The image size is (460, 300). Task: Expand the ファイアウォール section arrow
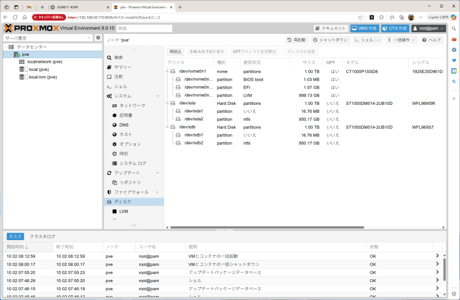158,192
